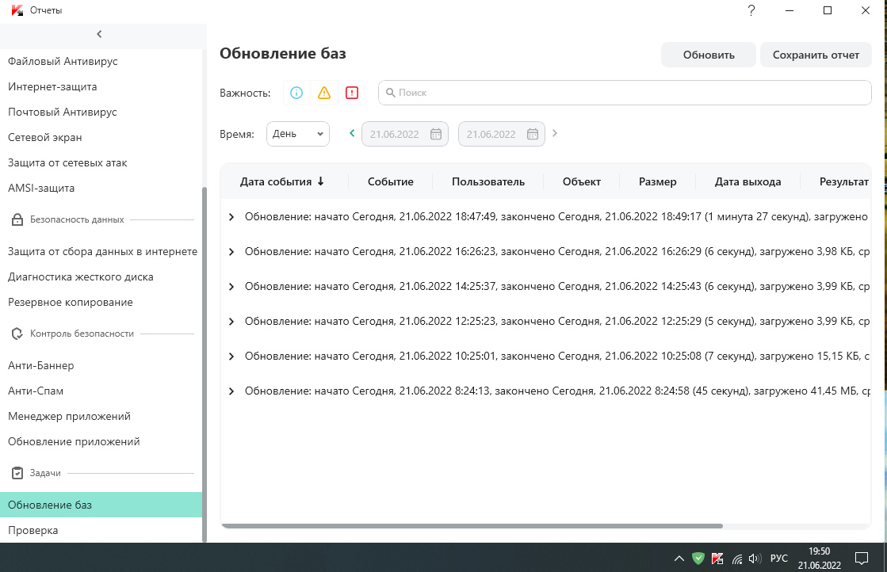Click the sort arrow on the Дата события column
887x572 pixels.
tap(321, 181)
